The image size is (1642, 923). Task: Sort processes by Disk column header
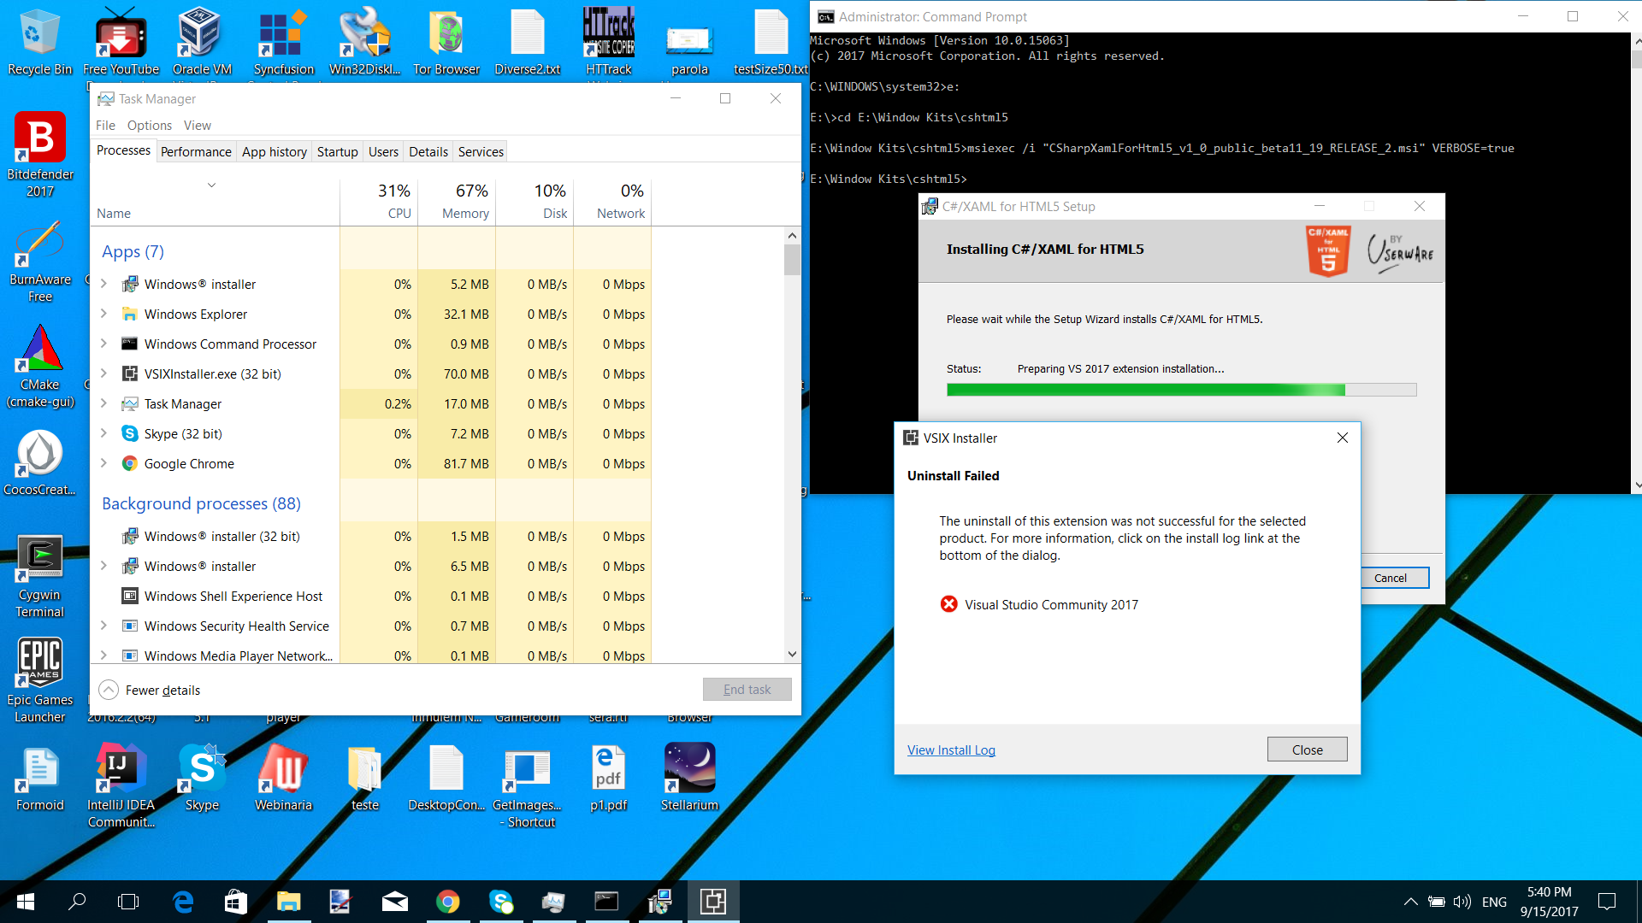(535, 202)
